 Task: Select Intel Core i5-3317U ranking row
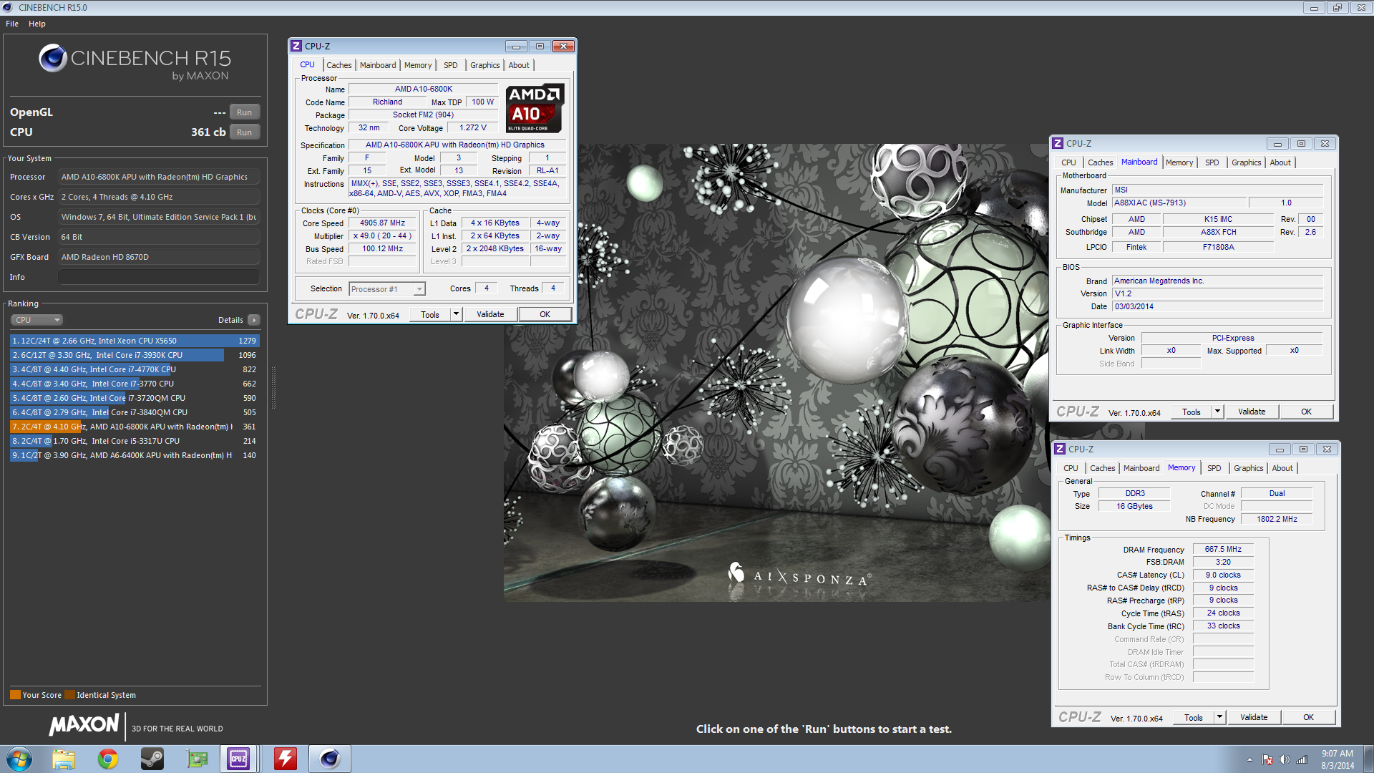point(135,441)
